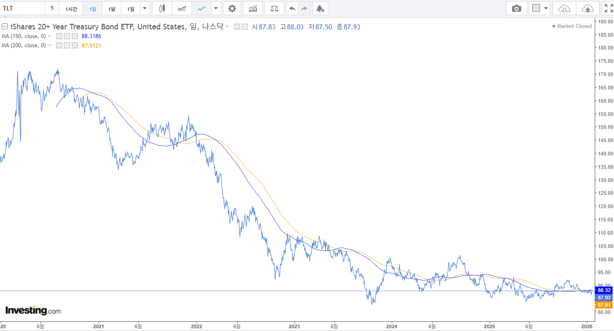Open compare symbols scales icon
This screenshot has height=331, width=614.
[274, 8]
